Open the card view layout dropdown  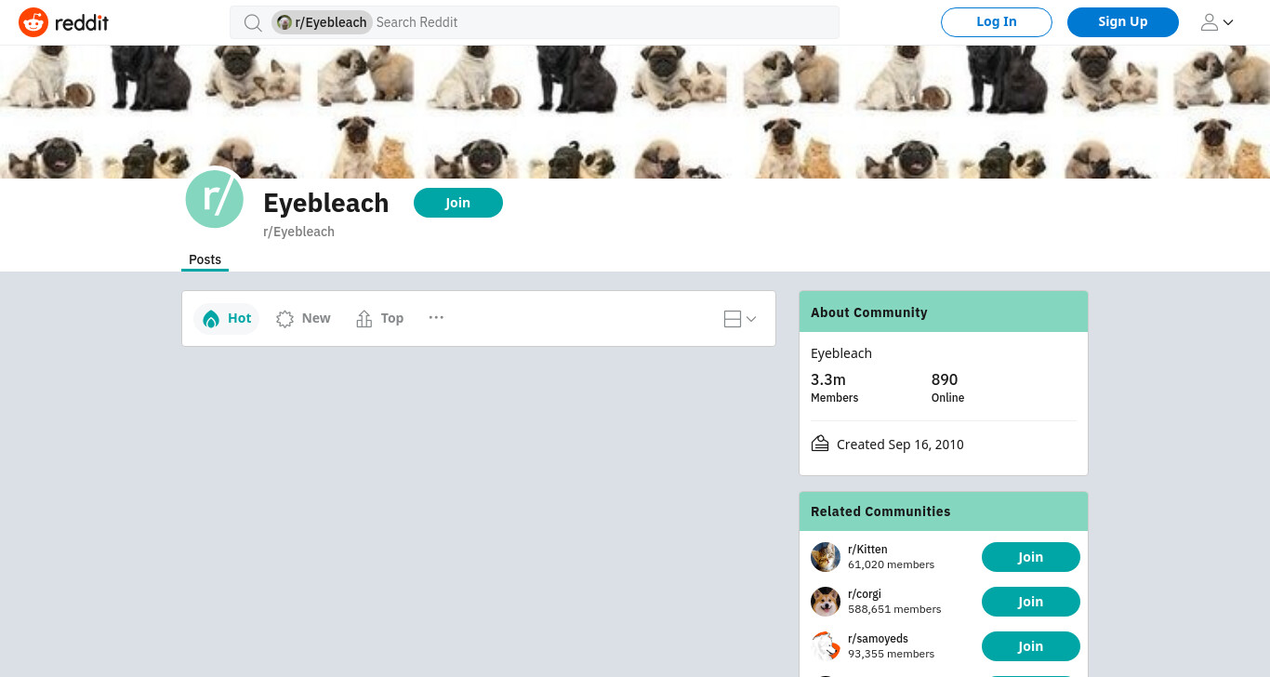(x=740, y=319)
